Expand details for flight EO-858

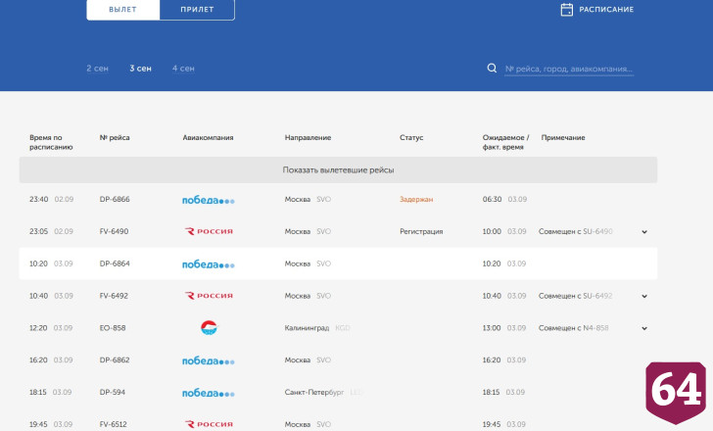tap(644, 328)
